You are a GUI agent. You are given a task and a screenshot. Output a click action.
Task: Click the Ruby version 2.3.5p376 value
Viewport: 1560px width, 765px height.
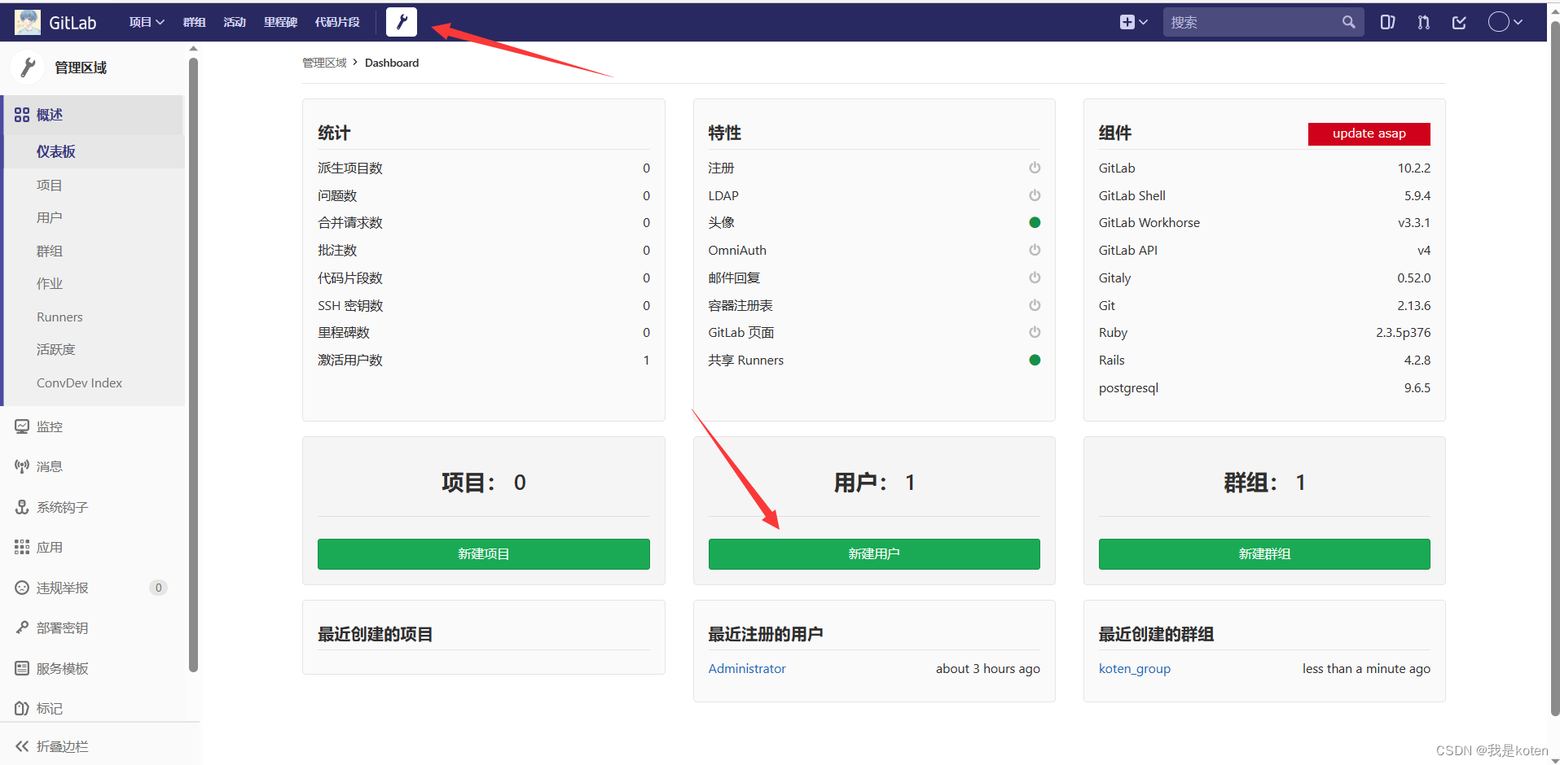(1403, 332)
